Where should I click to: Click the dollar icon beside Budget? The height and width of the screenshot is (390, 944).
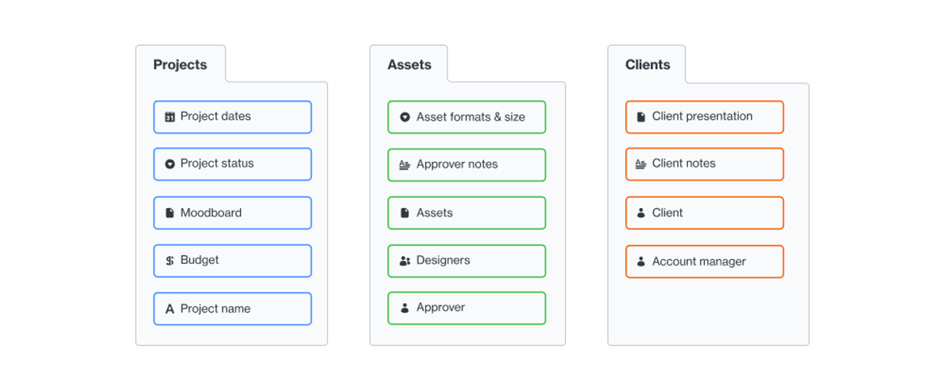170,260
